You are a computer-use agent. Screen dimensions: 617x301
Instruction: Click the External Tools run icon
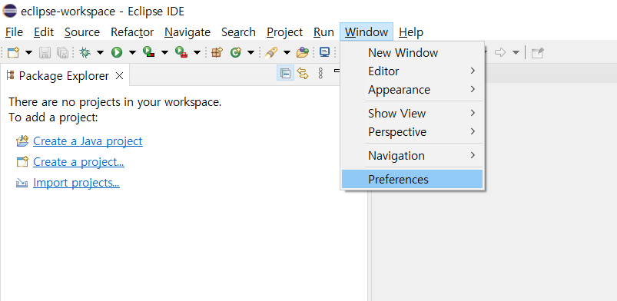181,52
